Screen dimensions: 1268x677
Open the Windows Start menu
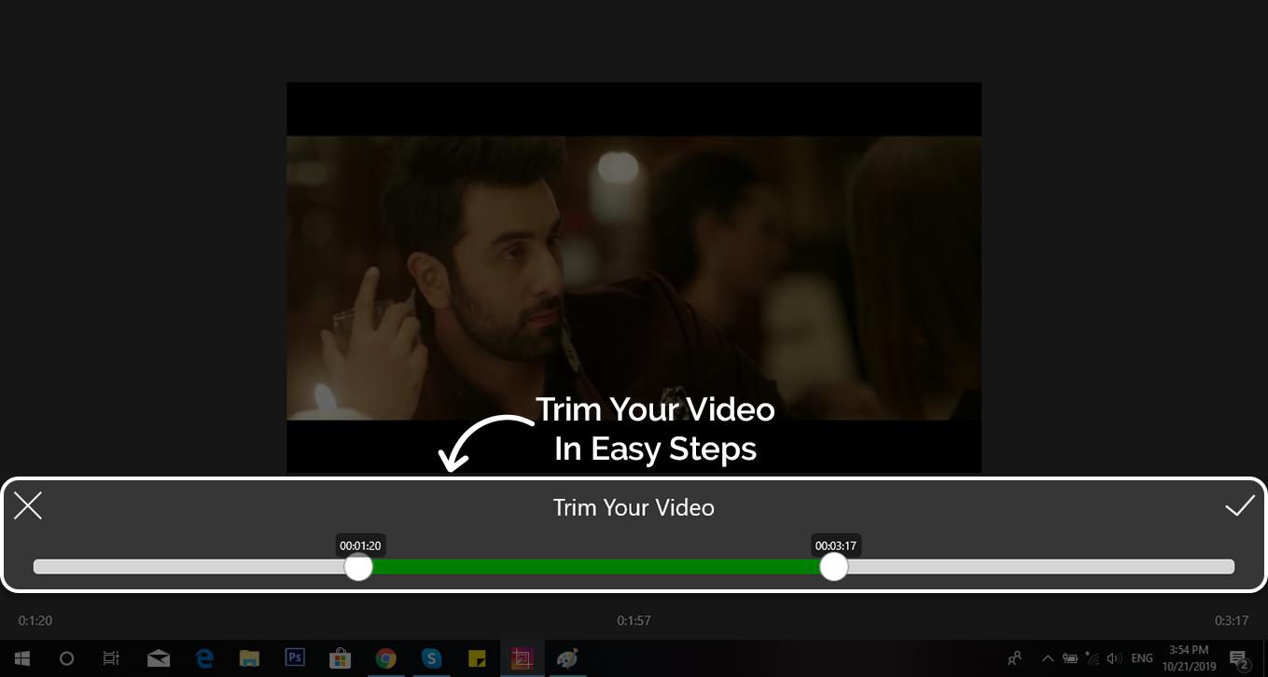(21, 658)
